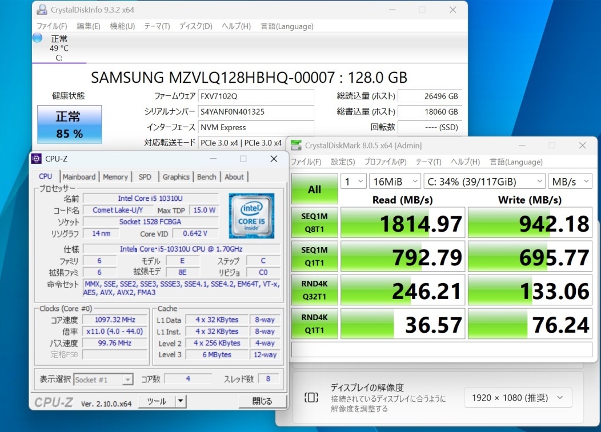601x432 pixels.
Task: Click the NVM Express interface field
Action: click(256, 127)
